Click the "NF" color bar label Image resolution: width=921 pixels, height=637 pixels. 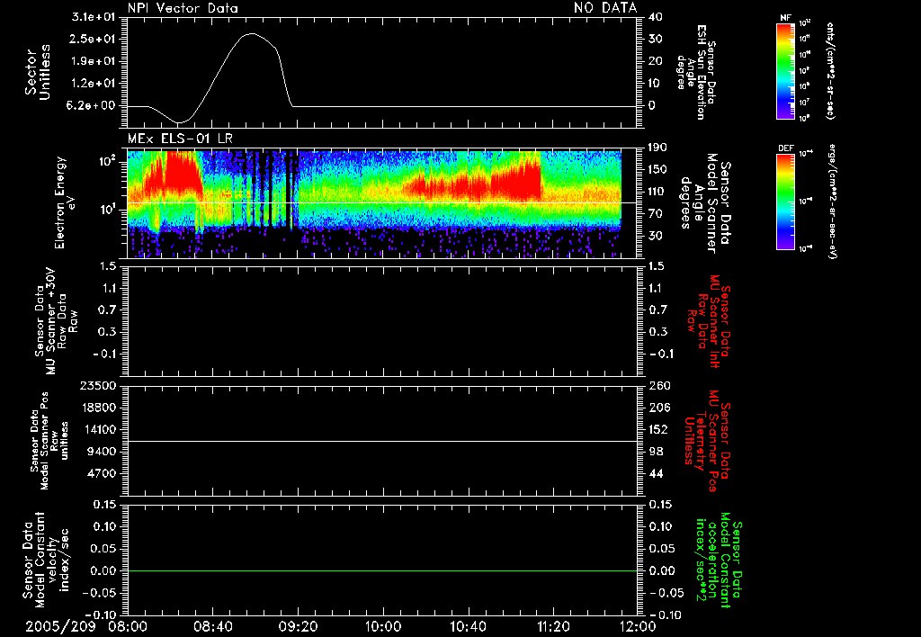(x=785, y=18)
